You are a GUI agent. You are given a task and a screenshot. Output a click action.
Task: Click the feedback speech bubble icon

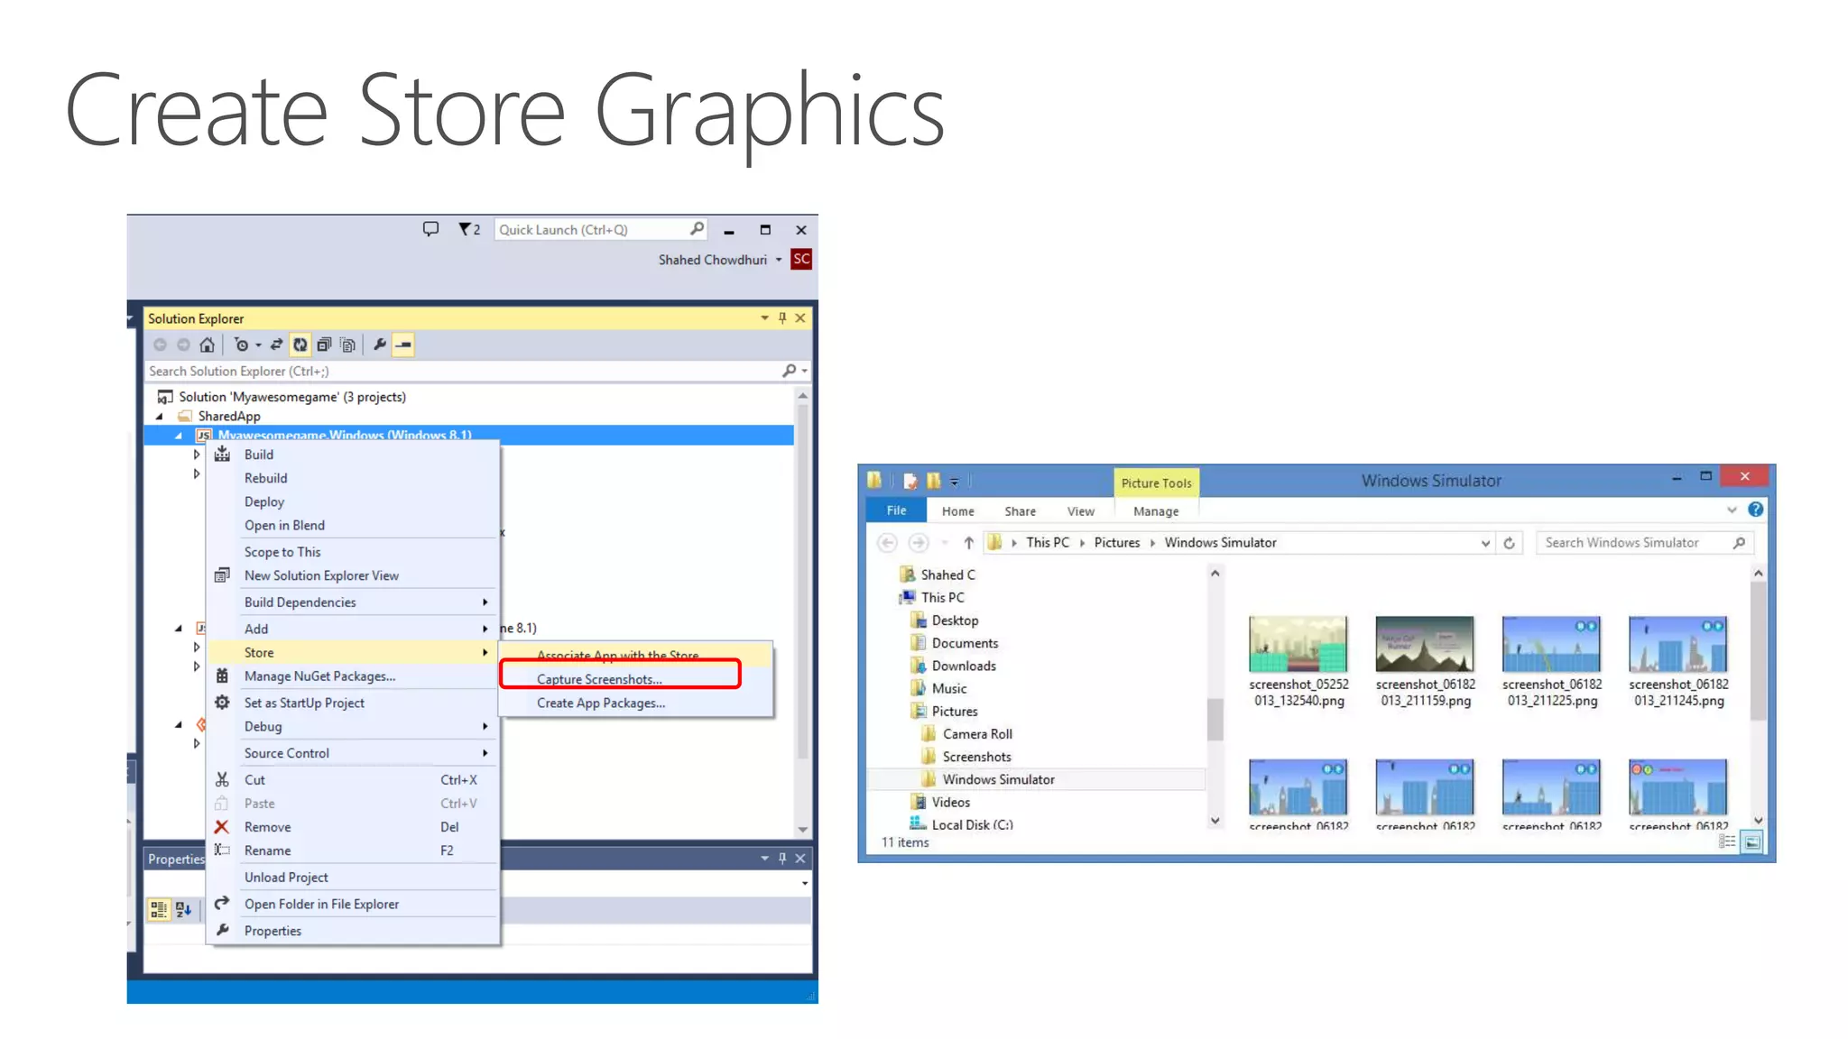[x=430, y=229]
